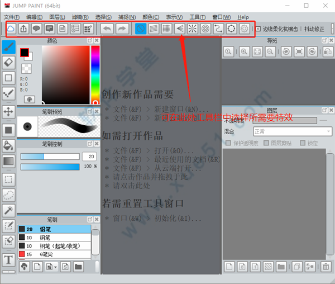Select the Text tool
The height and width of the screenshot is (284, 335).
point(8,259)
